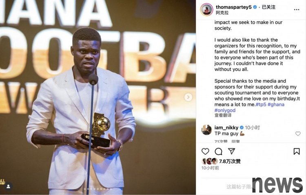306x195 pixels.
Task: Go to next photo with arrow
Action: click(188, 97)
